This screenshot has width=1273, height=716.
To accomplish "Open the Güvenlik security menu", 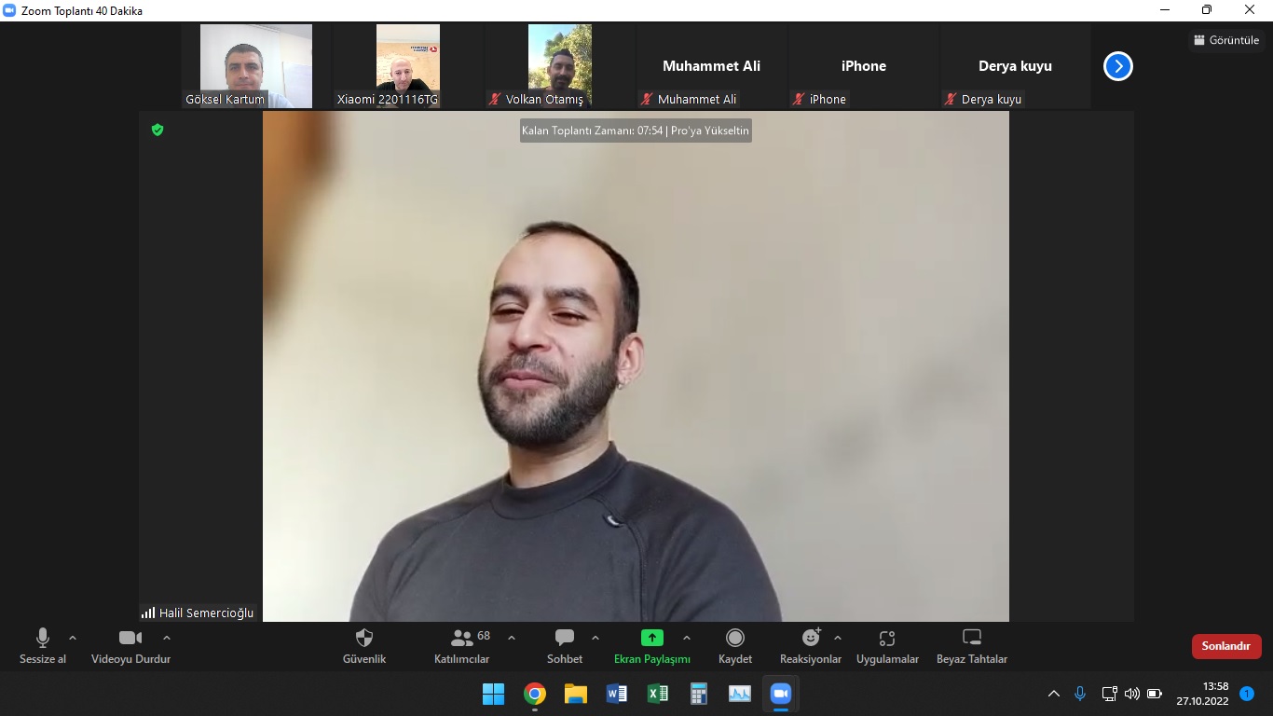I will tap(364, 646).
